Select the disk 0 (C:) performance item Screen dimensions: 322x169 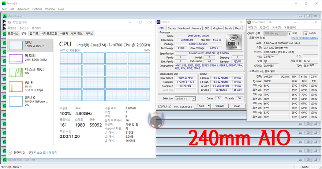click(x=30, y=72)
